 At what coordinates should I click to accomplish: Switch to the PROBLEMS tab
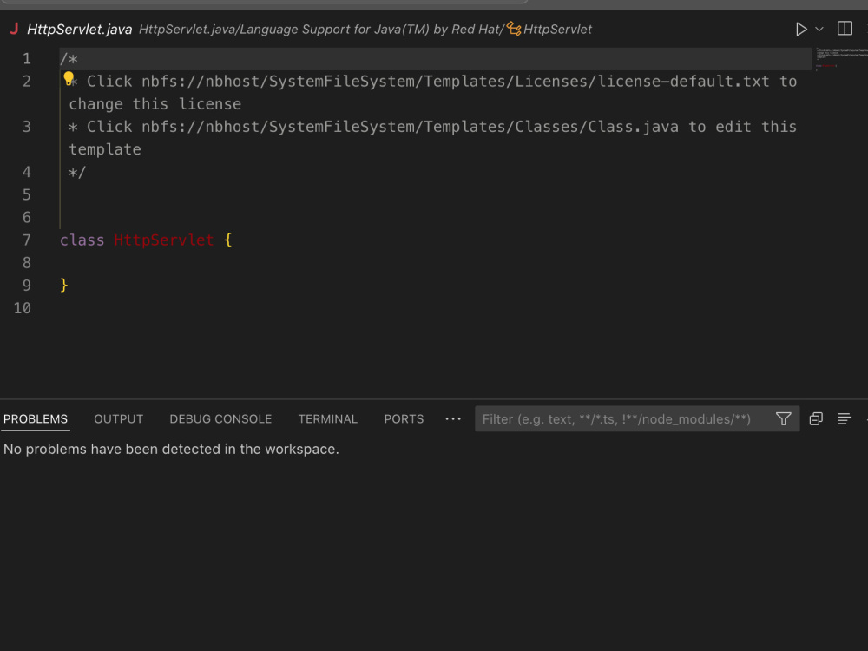36,419
